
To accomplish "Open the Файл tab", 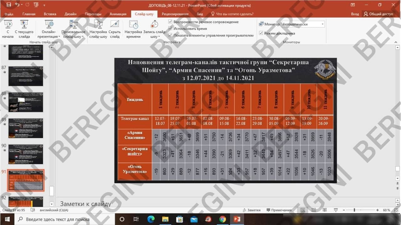I will point(9,14).
